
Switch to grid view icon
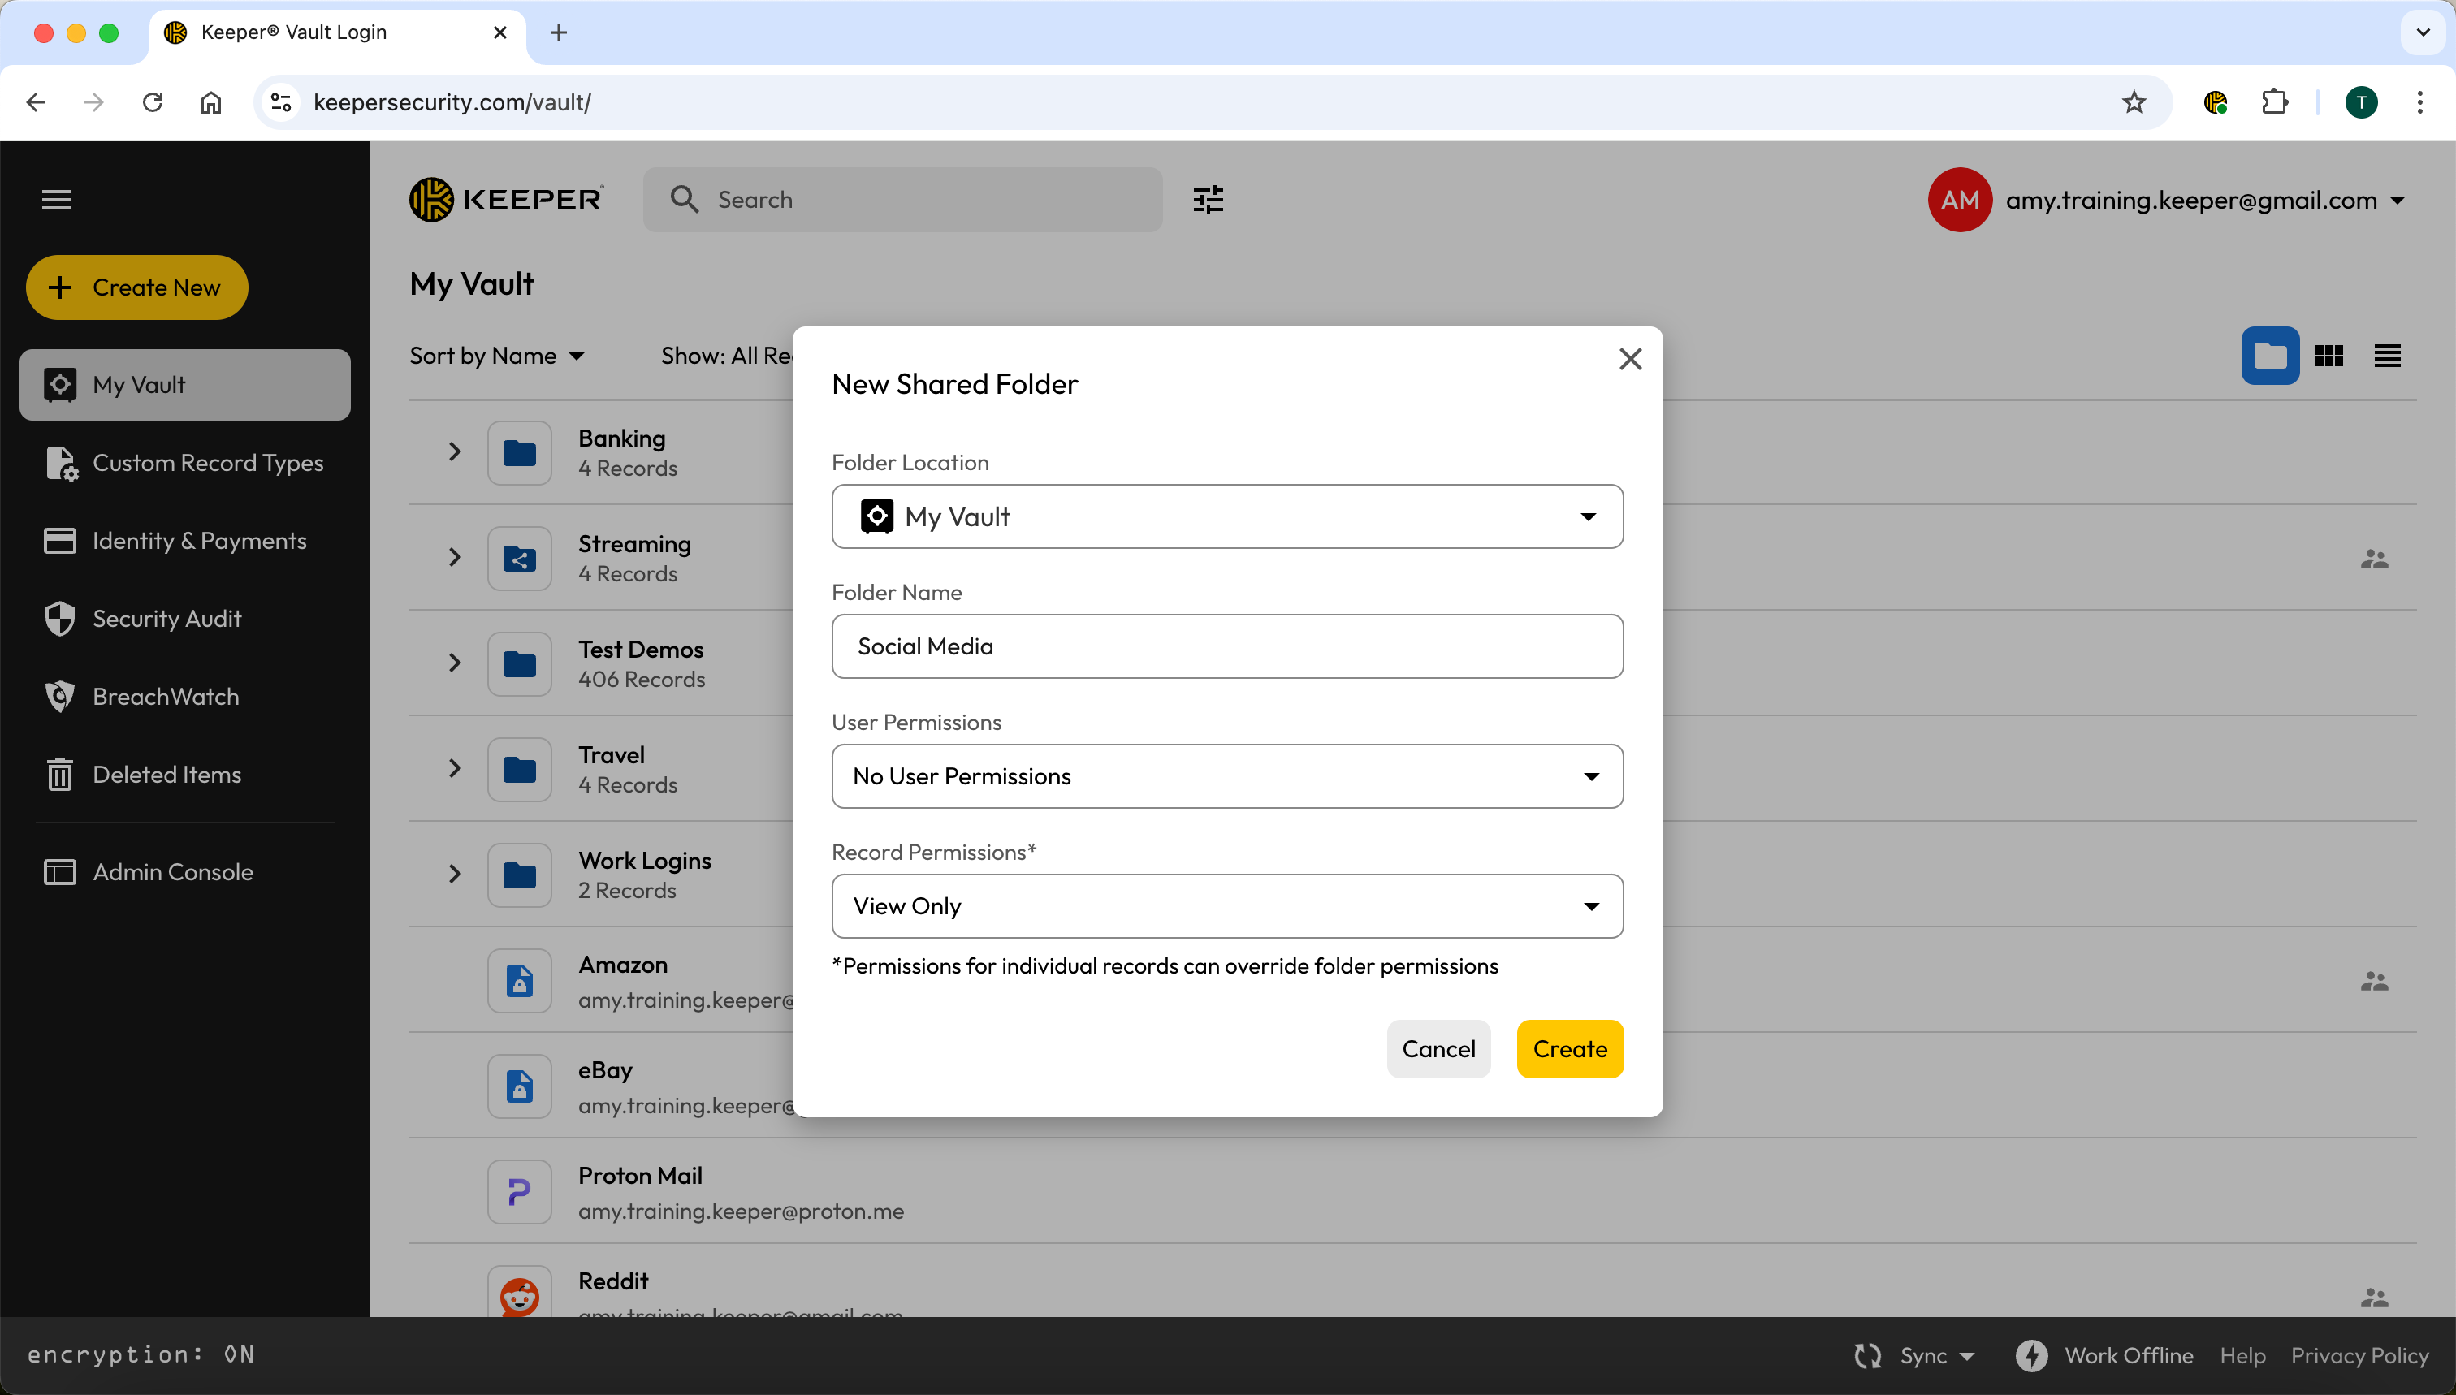2328,356
